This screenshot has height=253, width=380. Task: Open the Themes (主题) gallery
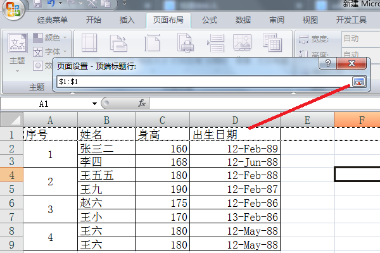[x=17, y=52]
